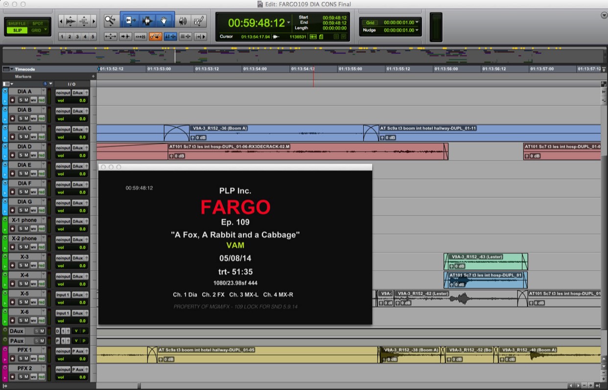Click the red FARGO title in the video window
Viewport: 608px width, 390px height.
coord(235,207)
